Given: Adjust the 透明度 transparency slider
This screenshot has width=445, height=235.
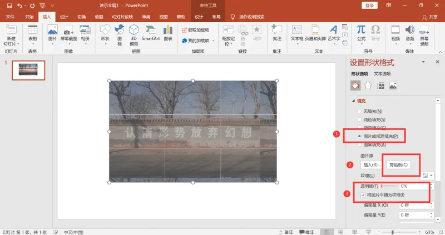Looking at the screenshot, I should coord(389,186).
